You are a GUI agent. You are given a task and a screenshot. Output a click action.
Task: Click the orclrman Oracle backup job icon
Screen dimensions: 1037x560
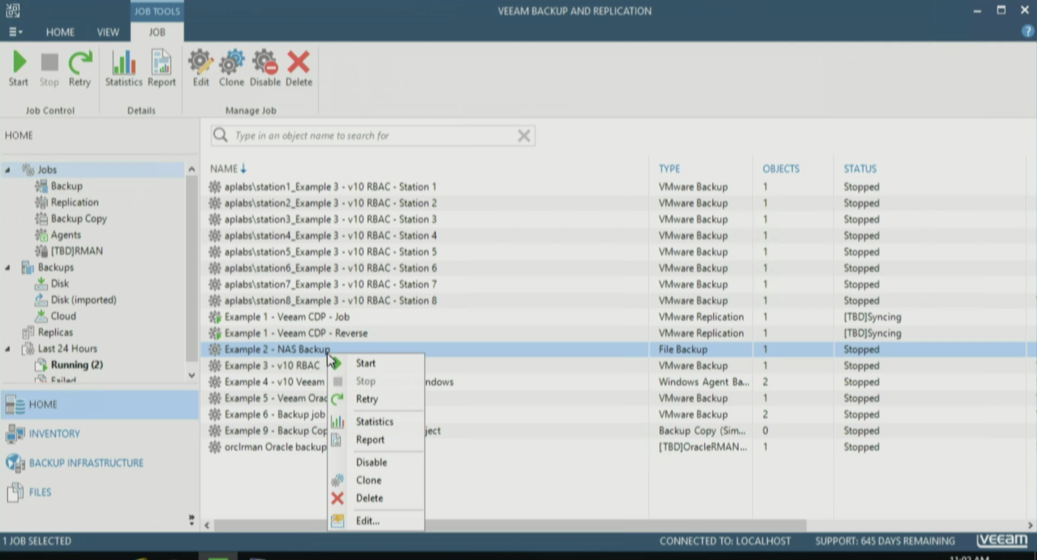pyautogui.click(x=215, y=447)
